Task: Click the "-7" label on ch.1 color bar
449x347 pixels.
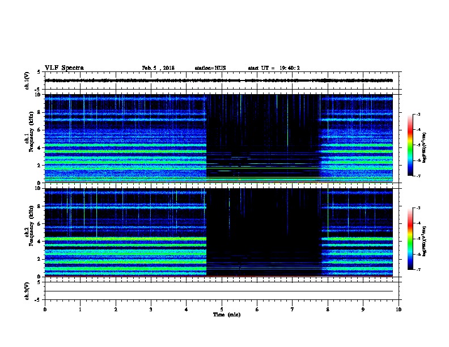Action: [x=418, y=176]
